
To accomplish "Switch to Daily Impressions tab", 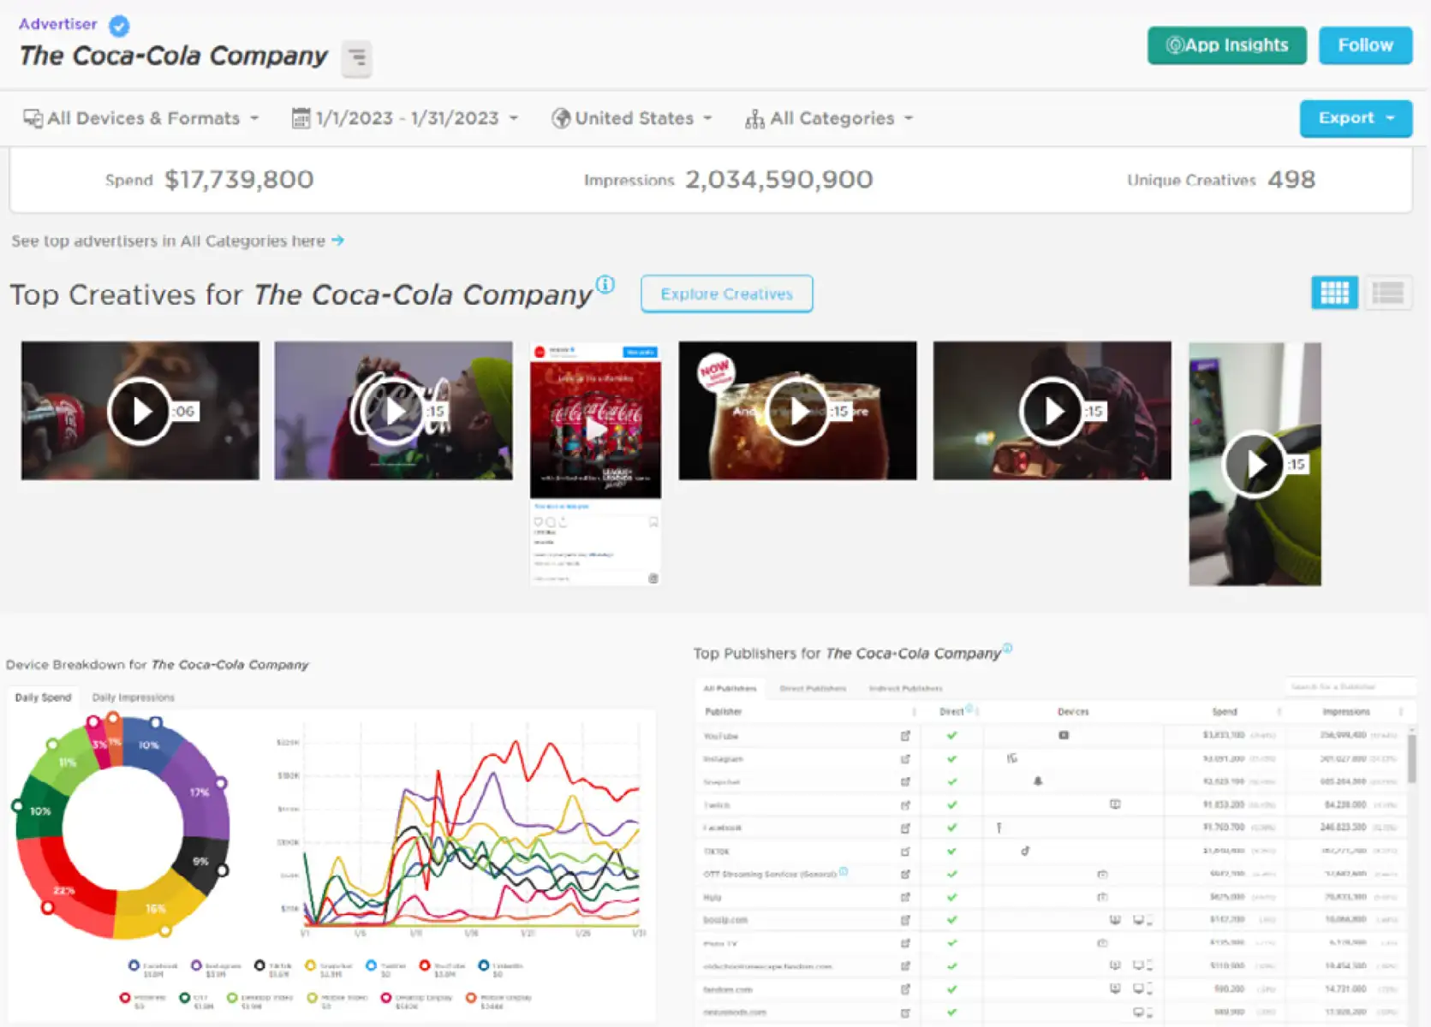I will click(133, 698).
